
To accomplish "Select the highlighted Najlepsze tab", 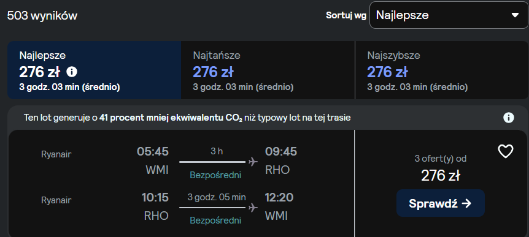I will (x=94, y=70).
